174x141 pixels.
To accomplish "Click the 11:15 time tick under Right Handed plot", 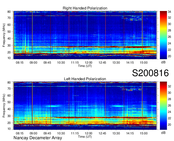I will click(75, 63).
